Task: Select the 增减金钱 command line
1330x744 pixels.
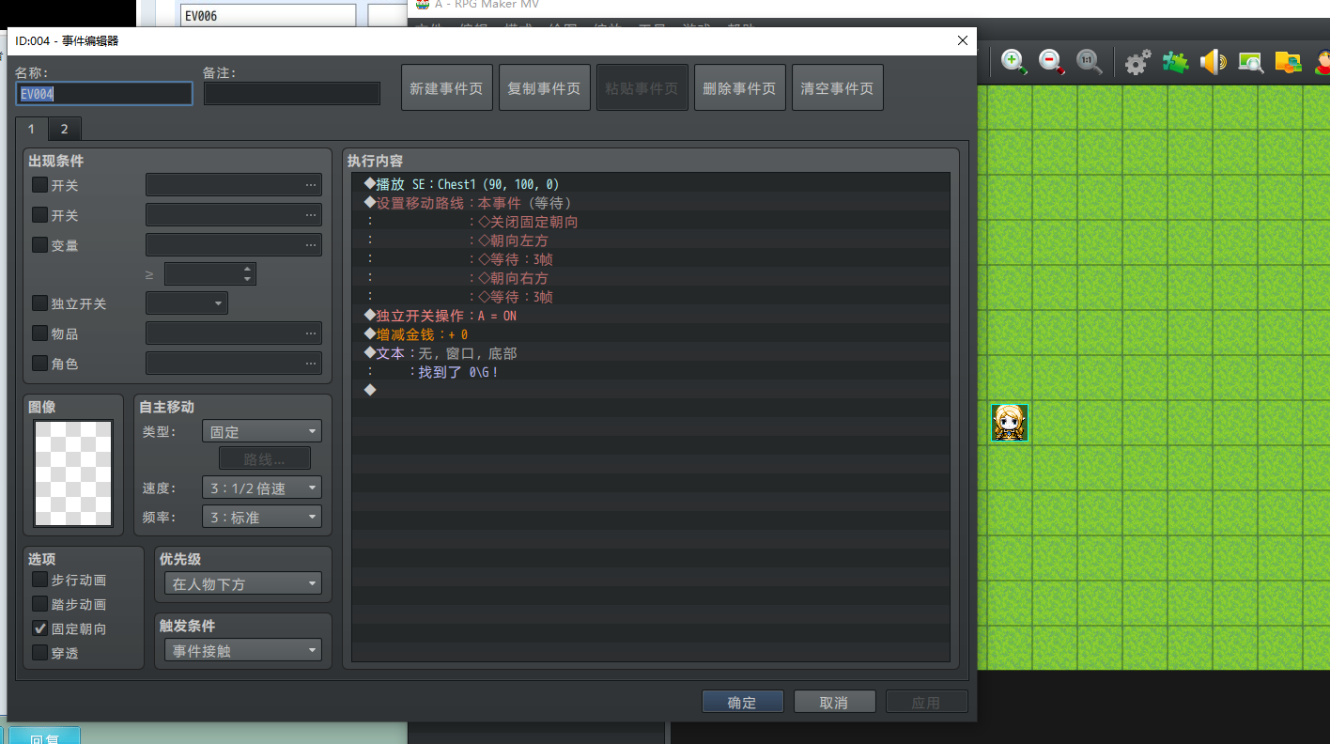Action: coord(650,334)
